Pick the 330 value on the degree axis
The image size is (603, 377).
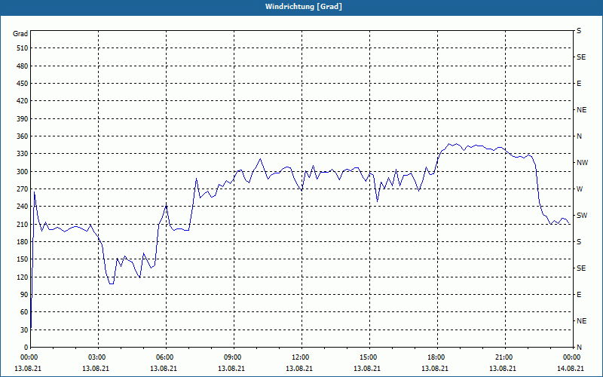coord(23,154)
